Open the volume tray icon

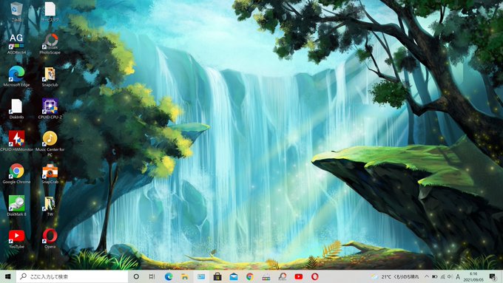click(450, 276)
